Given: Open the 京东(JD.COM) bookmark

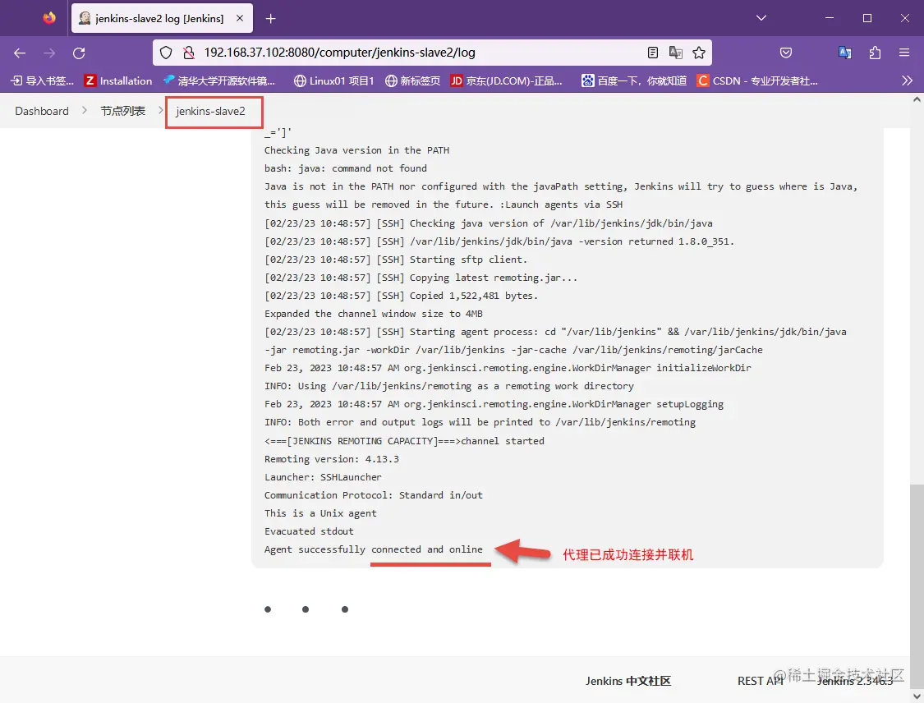Looking at the screenshot, I should pyautogui.click(x=506, y=80).
